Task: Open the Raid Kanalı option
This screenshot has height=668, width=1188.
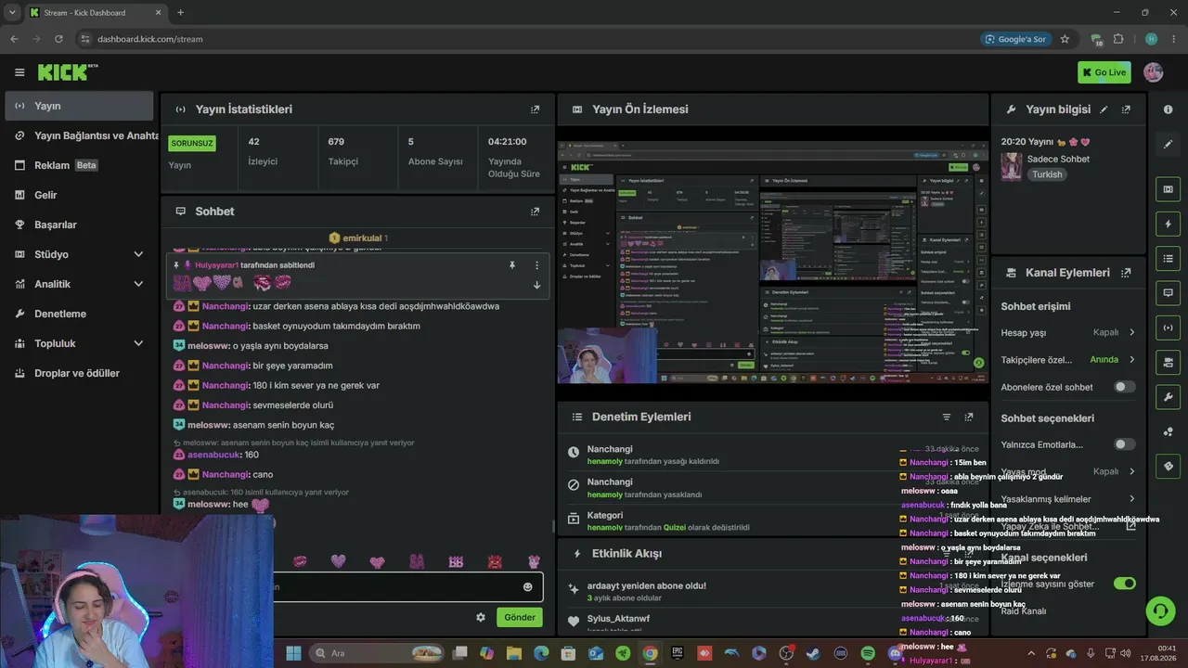Action: click(x=1024, y=611)
